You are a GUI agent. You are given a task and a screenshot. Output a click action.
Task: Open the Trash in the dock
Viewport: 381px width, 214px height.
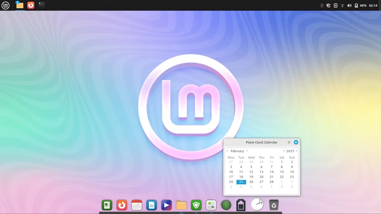pos(274,205)
